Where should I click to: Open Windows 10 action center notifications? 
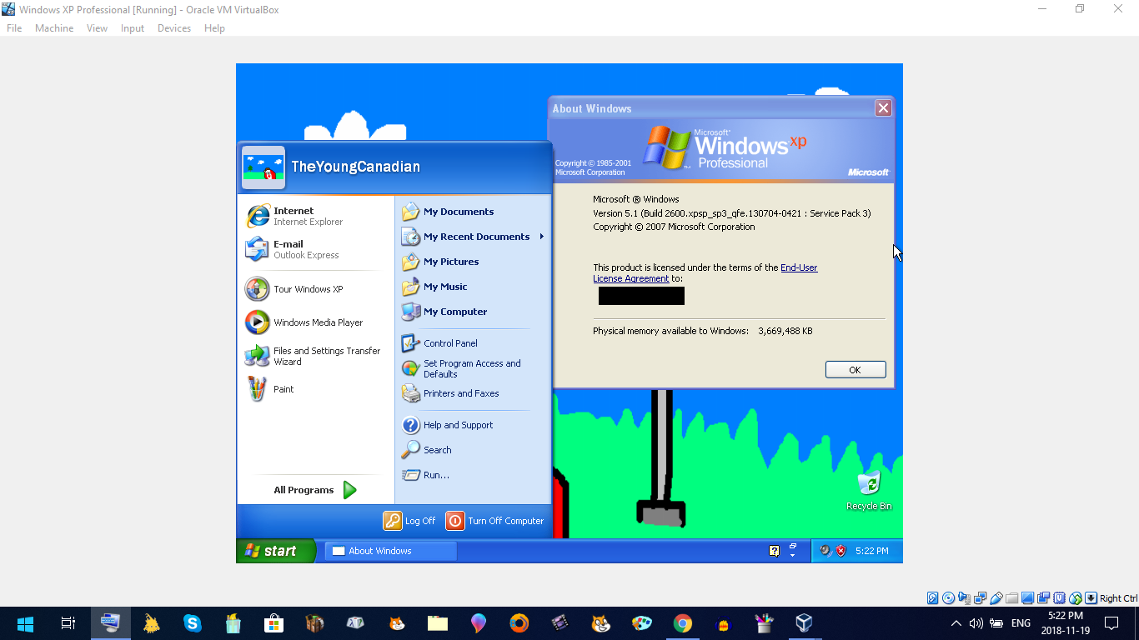tap(1111, 623)
